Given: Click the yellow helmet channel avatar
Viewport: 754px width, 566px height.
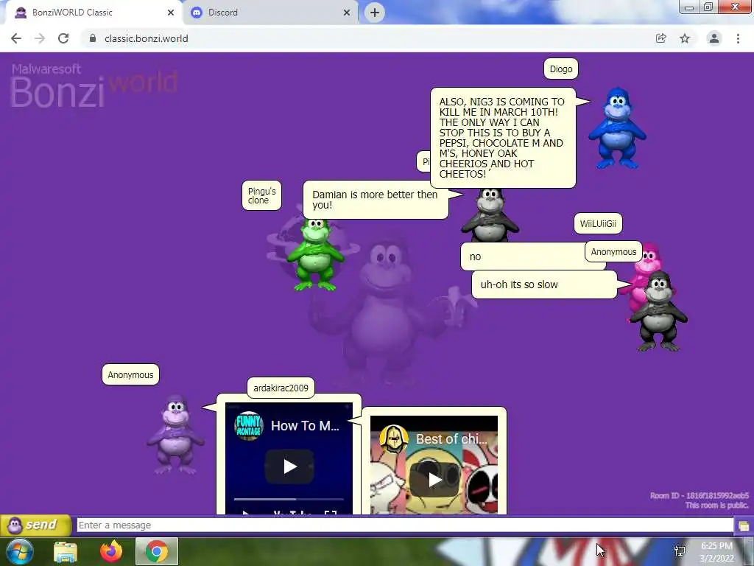Looking at the screenshot, I should click(394, 439).
